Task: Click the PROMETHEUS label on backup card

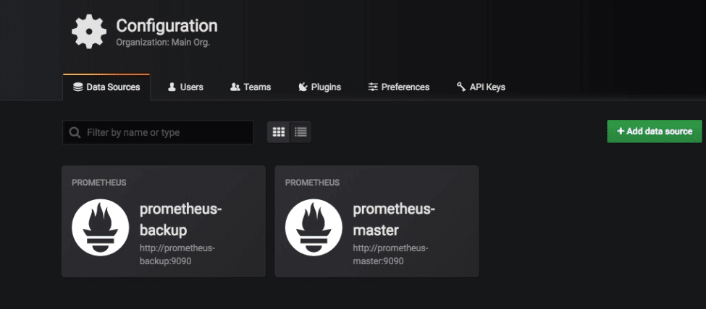Action: pos(99,183)
